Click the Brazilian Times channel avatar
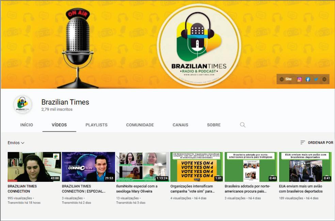335x221 pixels. click(x=23, y=104)
